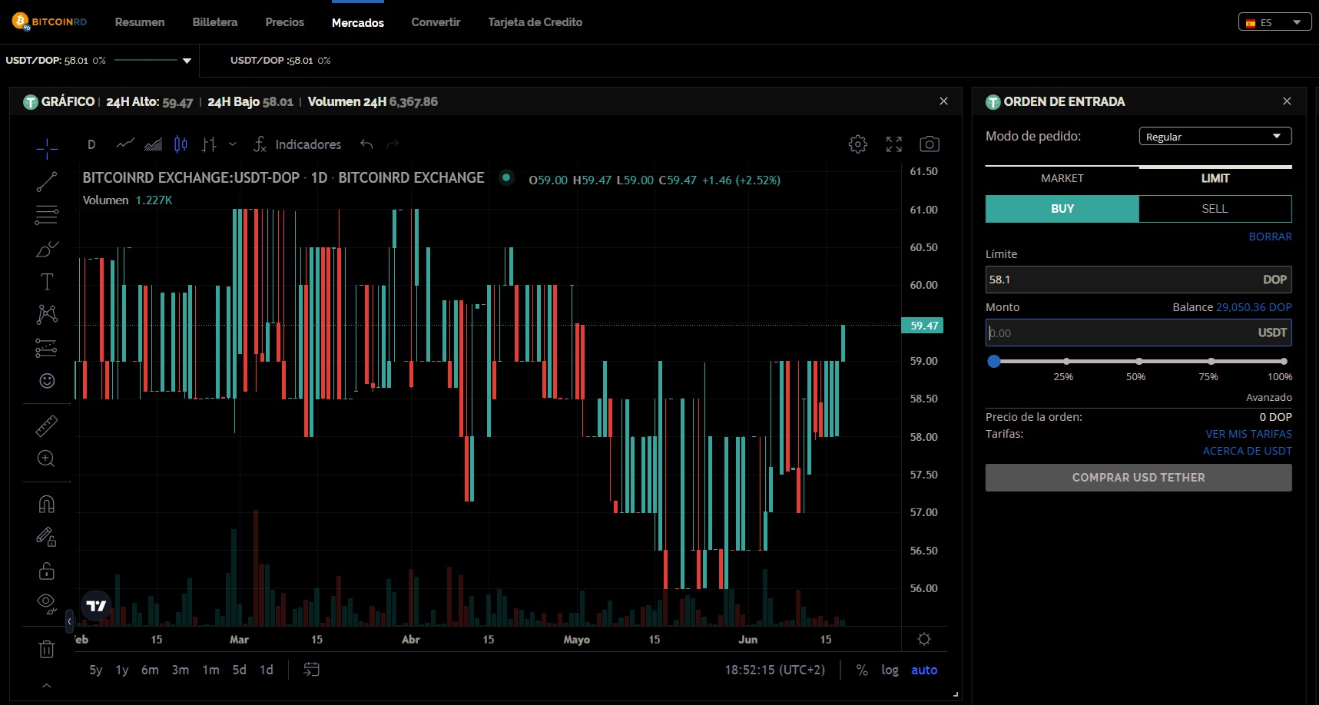Open the measure ruler tool
Screen dimensions: 1319x705
tap(46, 425)
